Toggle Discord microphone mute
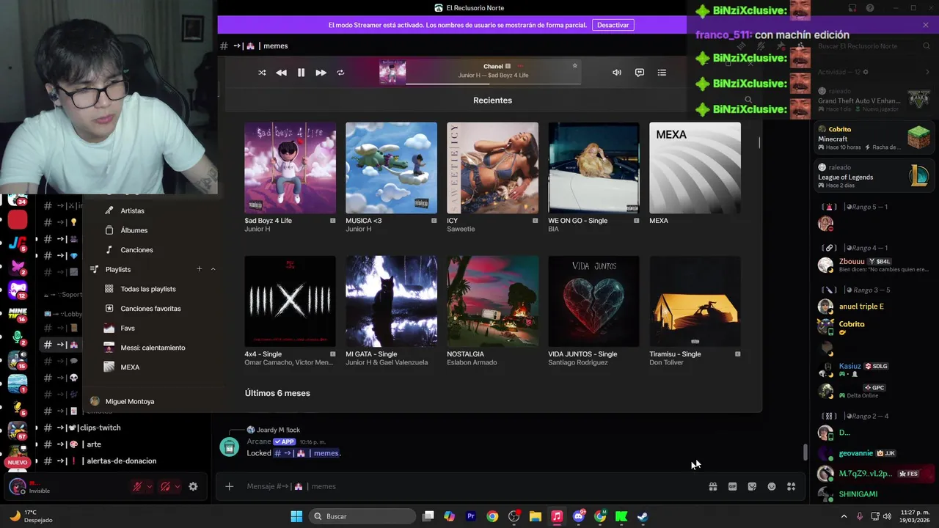The height and width of the screenshot is (528, 939). [136, 486]
